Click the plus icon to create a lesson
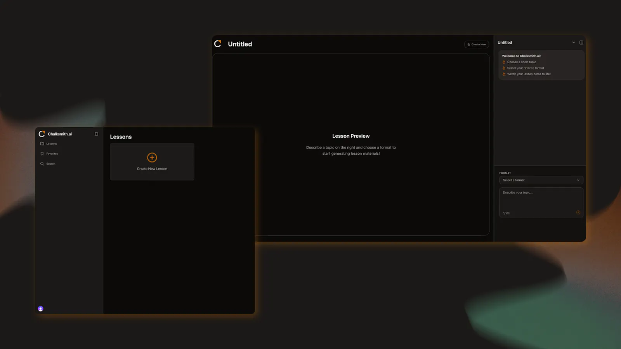This screenshot has width=621, height=349. pyautogui.click(x=152, y=157)
